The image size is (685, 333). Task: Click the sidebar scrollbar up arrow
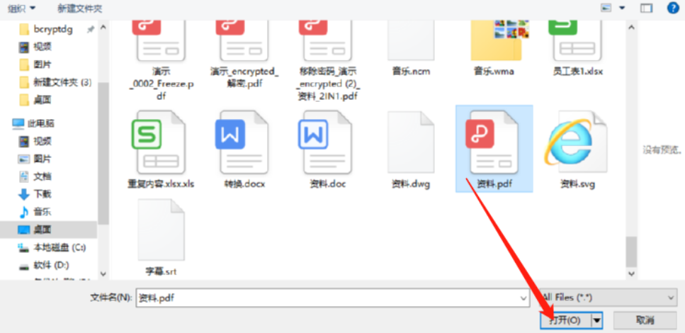pyautogui.click(x=103, y=27)
